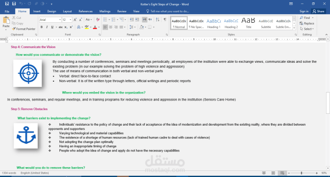The height and width of the screenshot is (177, 330).
Task: Click the 1304 words count in status bar
Action: tap(9, 173)
